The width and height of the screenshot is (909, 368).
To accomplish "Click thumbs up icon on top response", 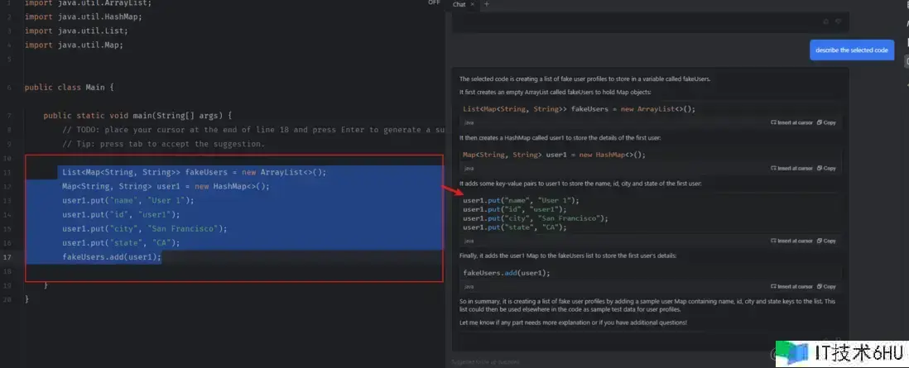I will pos(825,22).
